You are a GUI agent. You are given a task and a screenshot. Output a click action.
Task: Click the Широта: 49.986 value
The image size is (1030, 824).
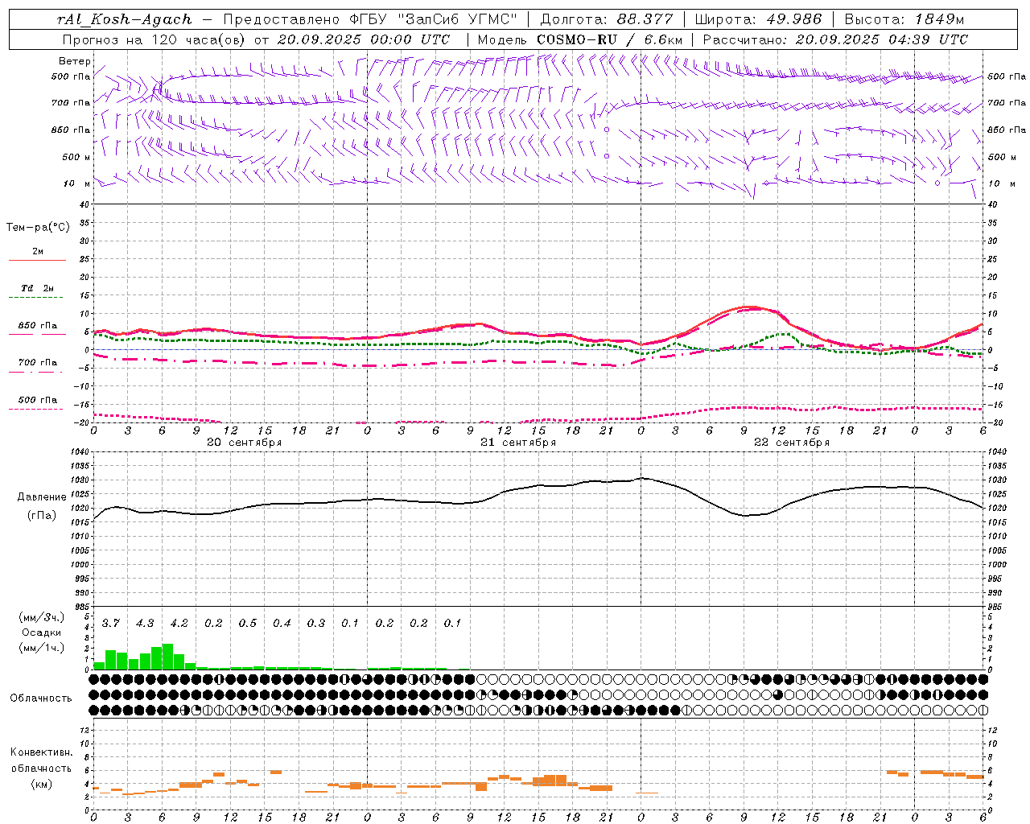coord(758,19)
